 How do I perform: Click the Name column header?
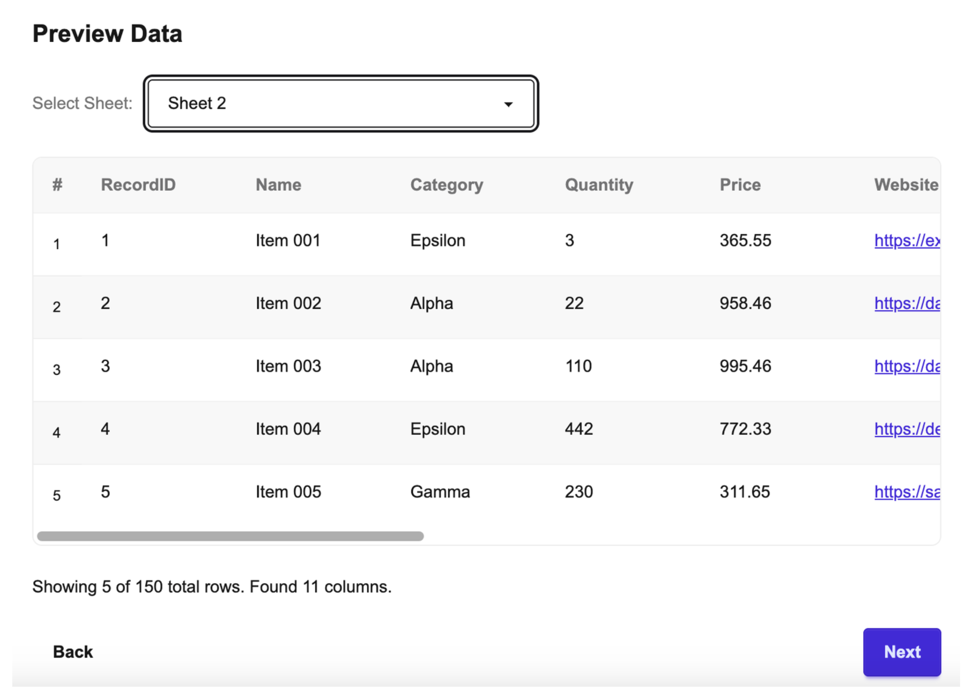[278, 185]
